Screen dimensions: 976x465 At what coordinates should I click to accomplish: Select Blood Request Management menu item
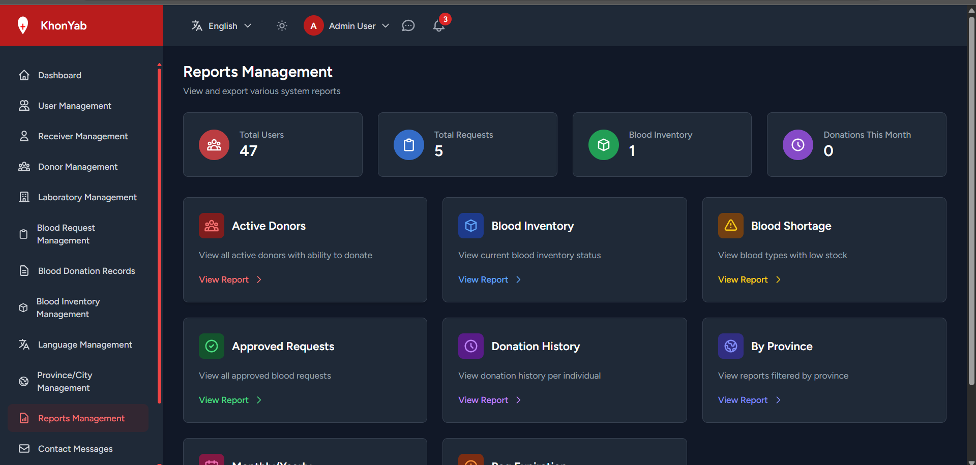[x=78, y=234]
